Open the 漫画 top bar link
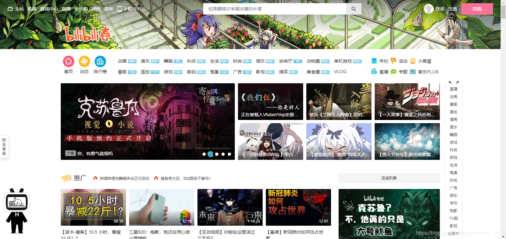Viewport: 506px width, 239px height. 96,9
